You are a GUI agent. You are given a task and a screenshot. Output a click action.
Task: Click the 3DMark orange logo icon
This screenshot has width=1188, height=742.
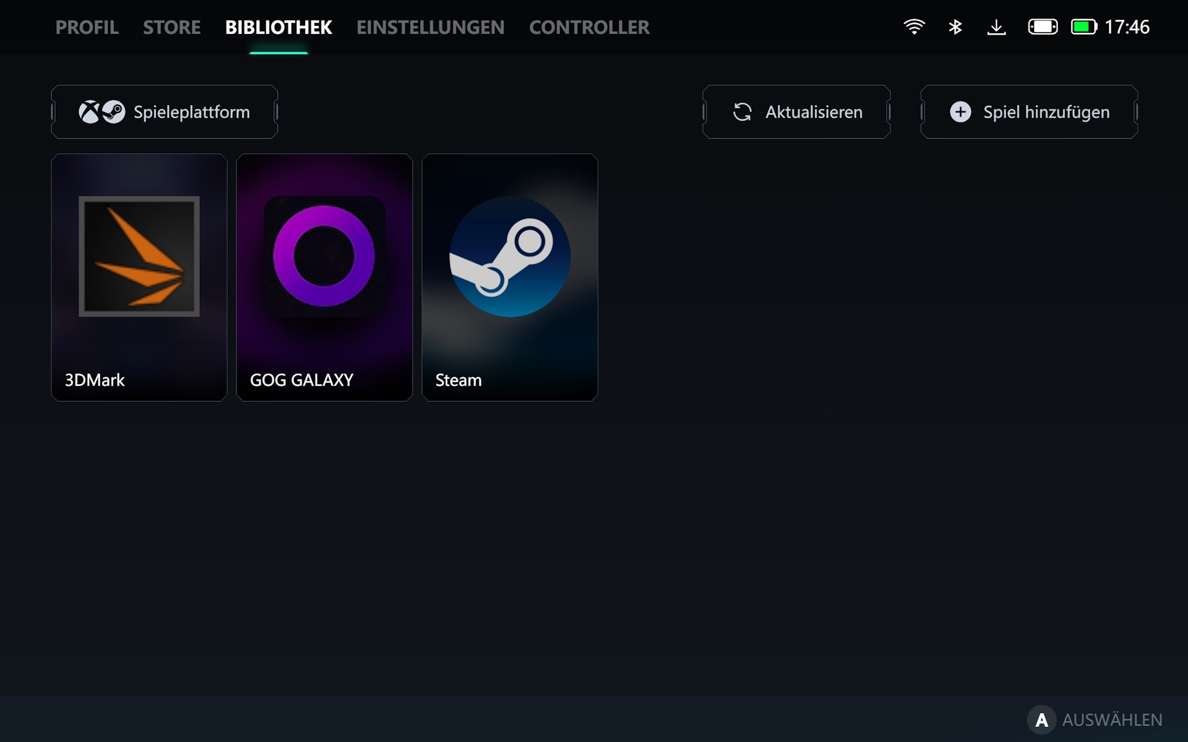[x=139, y=256]
